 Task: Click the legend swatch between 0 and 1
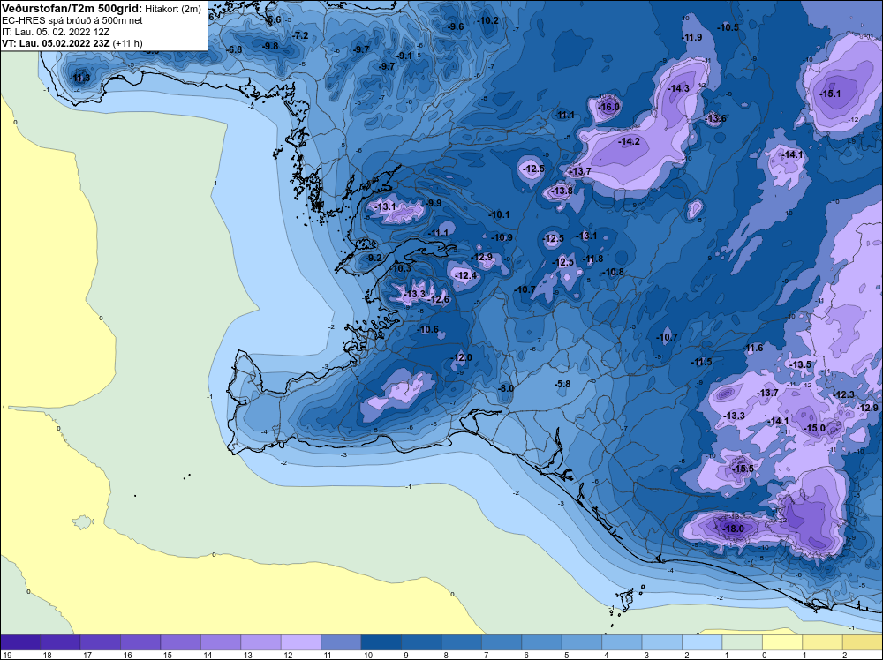781,642
